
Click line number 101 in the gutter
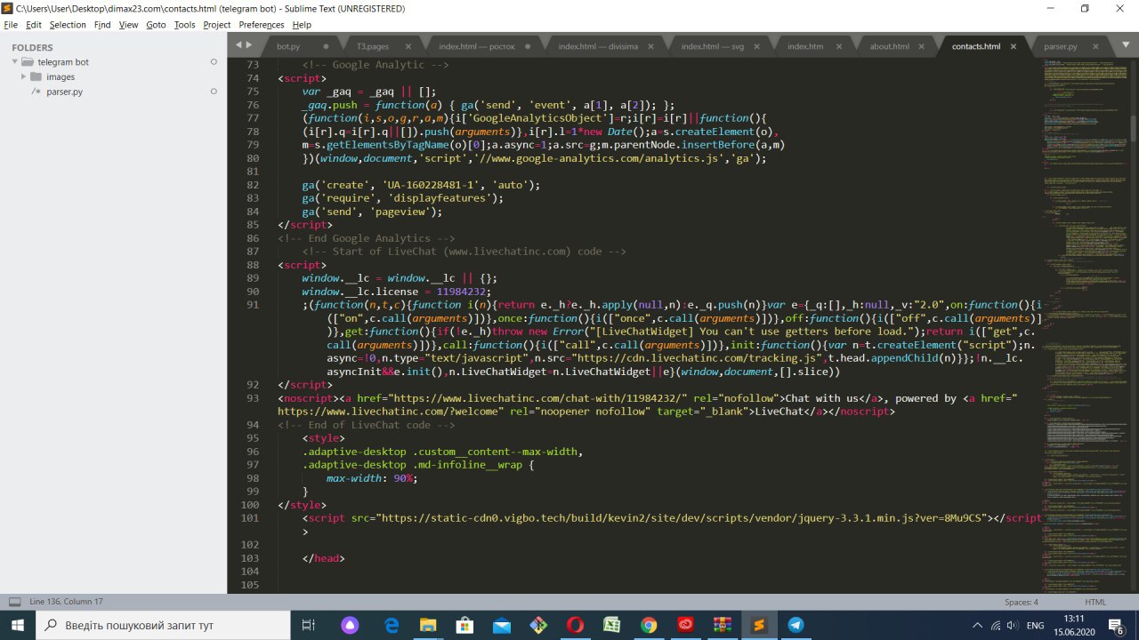tap(249, 518)
